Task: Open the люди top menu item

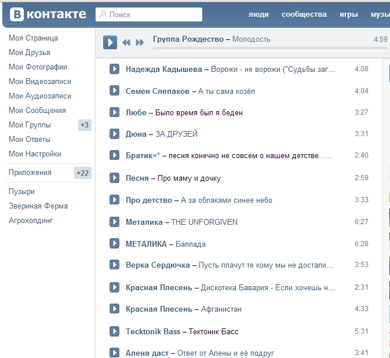Action: point(258,14)
